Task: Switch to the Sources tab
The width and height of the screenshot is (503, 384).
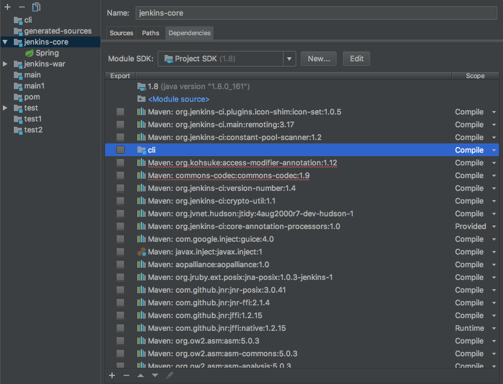Action: (x=121, y=33)
